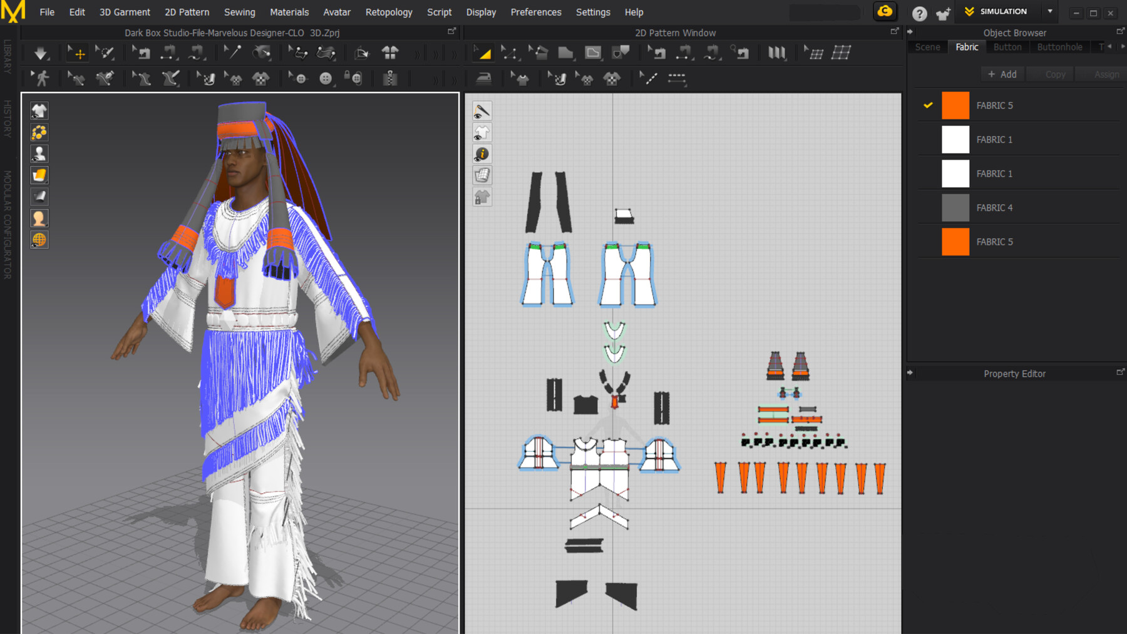Pick the Zipper tool
This screenshot has width=1127, height=634.
pos(390,78)
